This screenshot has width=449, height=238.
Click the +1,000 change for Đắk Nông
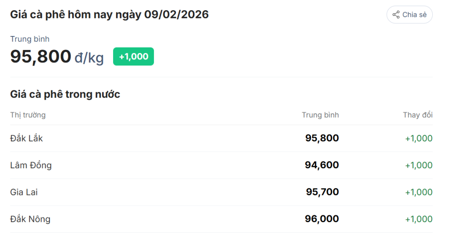click(x=418, y=219)
